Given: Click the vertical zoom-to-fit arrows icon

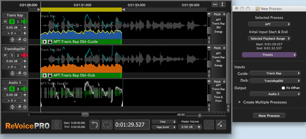Looking at the screenshot, I should [222, 5].
